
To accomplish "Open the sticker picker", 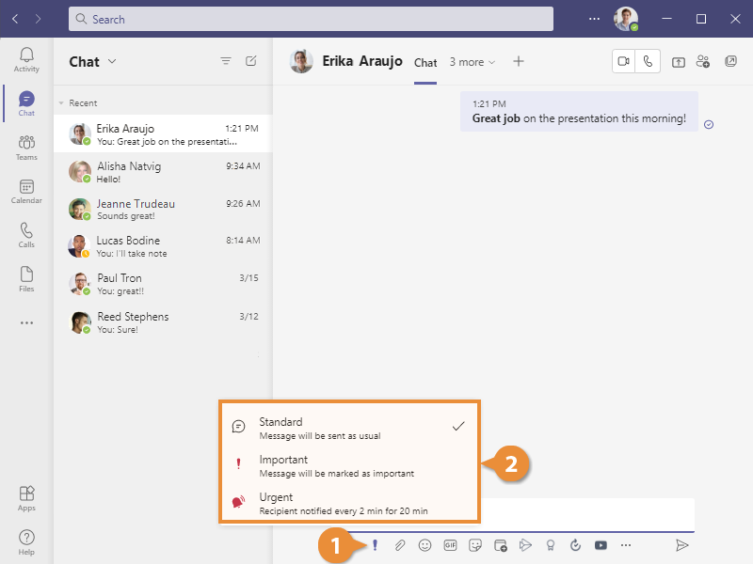I will (476, 544).
